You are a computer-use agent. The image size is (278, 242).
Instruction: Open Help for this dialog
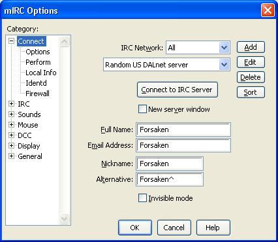(213, 228)
